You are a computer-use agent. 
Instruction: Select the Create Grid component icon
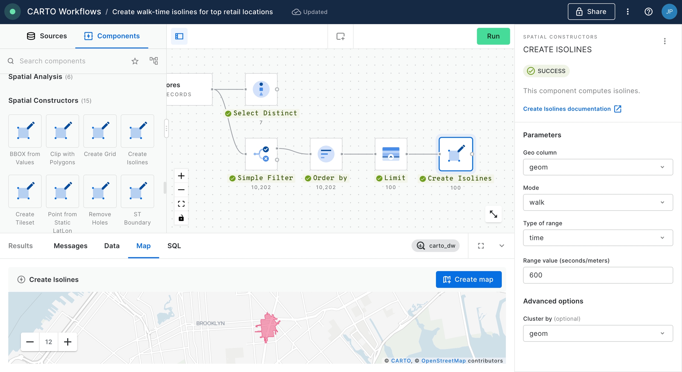pyautogui.click(x=100, y=131)
